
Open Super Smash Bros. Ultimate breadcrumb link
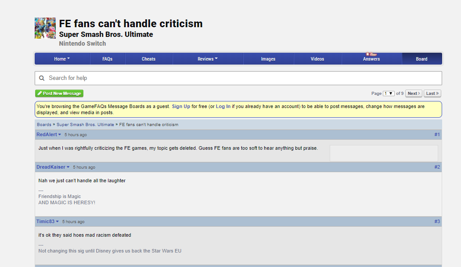tap(85, 124)
